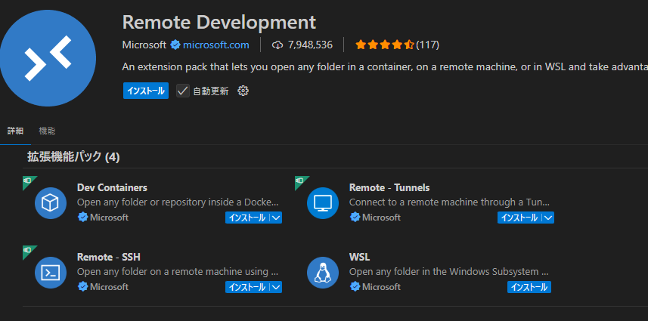Click the 拡張機能パック (4) heading
The image size is (648, 321).
click(x=73, y=157)
